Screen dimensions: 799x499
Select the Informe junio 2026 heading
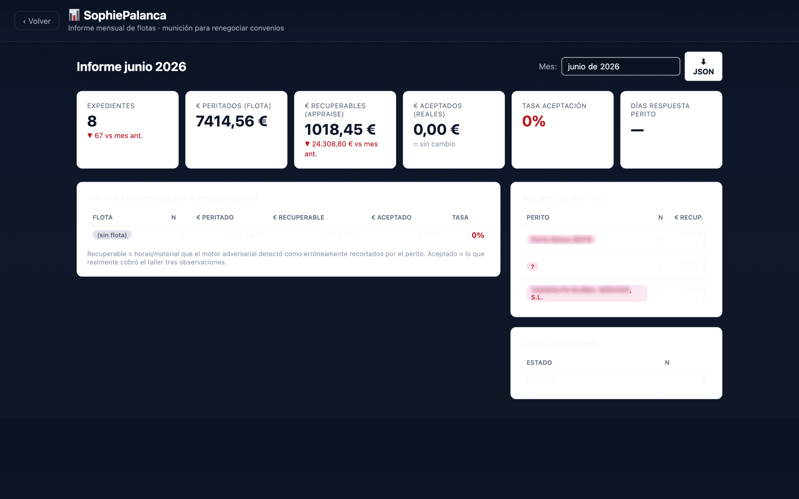pos(132,67)
